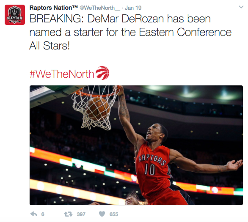Viewport: 248px width, 222px height.
Task: Click the retweet icon
Action: pos(68,214)
